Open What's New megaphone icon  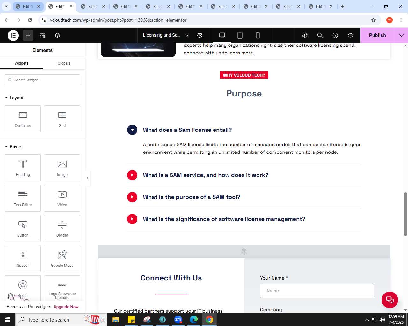pos(305,35)
